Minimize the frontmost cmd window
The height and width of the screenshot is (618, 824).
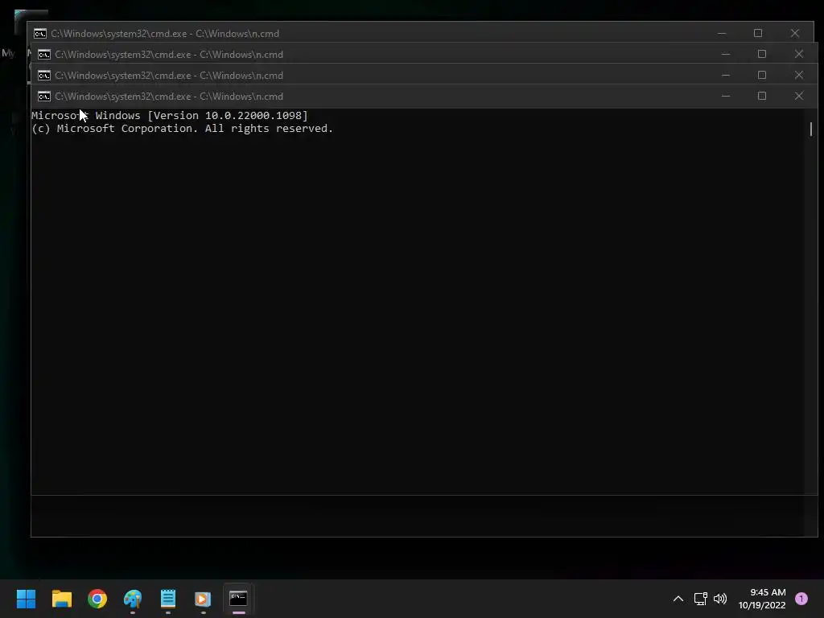click(726, 96)
